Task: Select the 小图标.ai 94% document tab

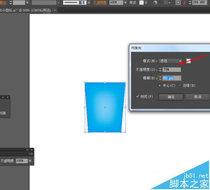Action: click(26, 10)
